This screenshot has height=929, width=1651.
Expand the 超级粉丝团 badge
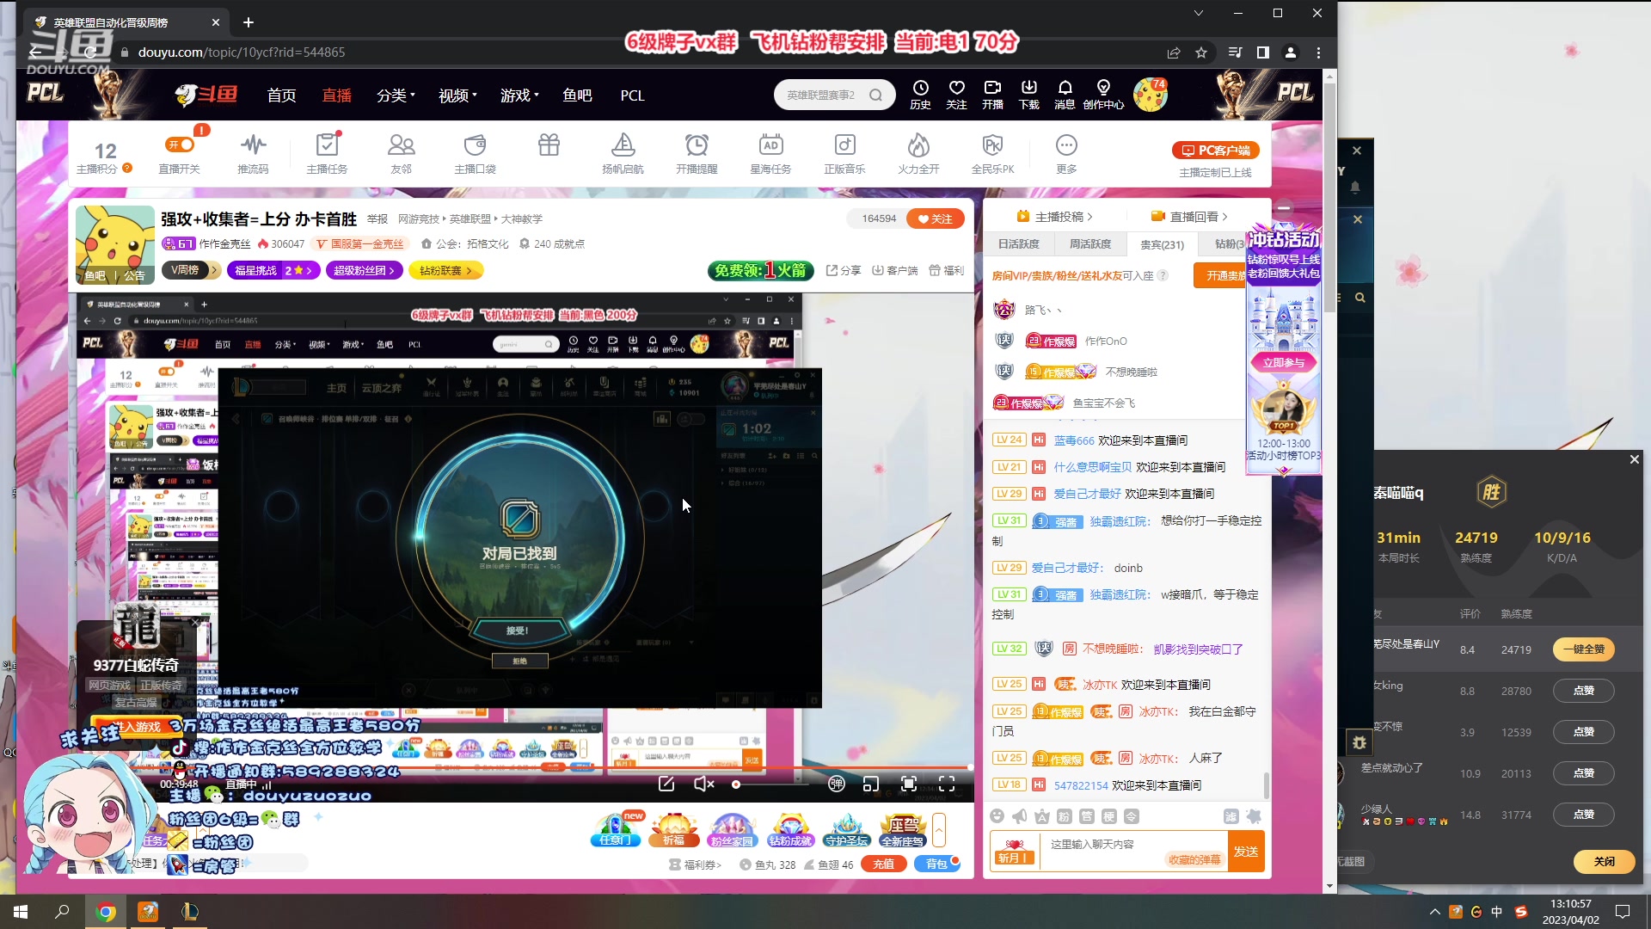point(365,270)
